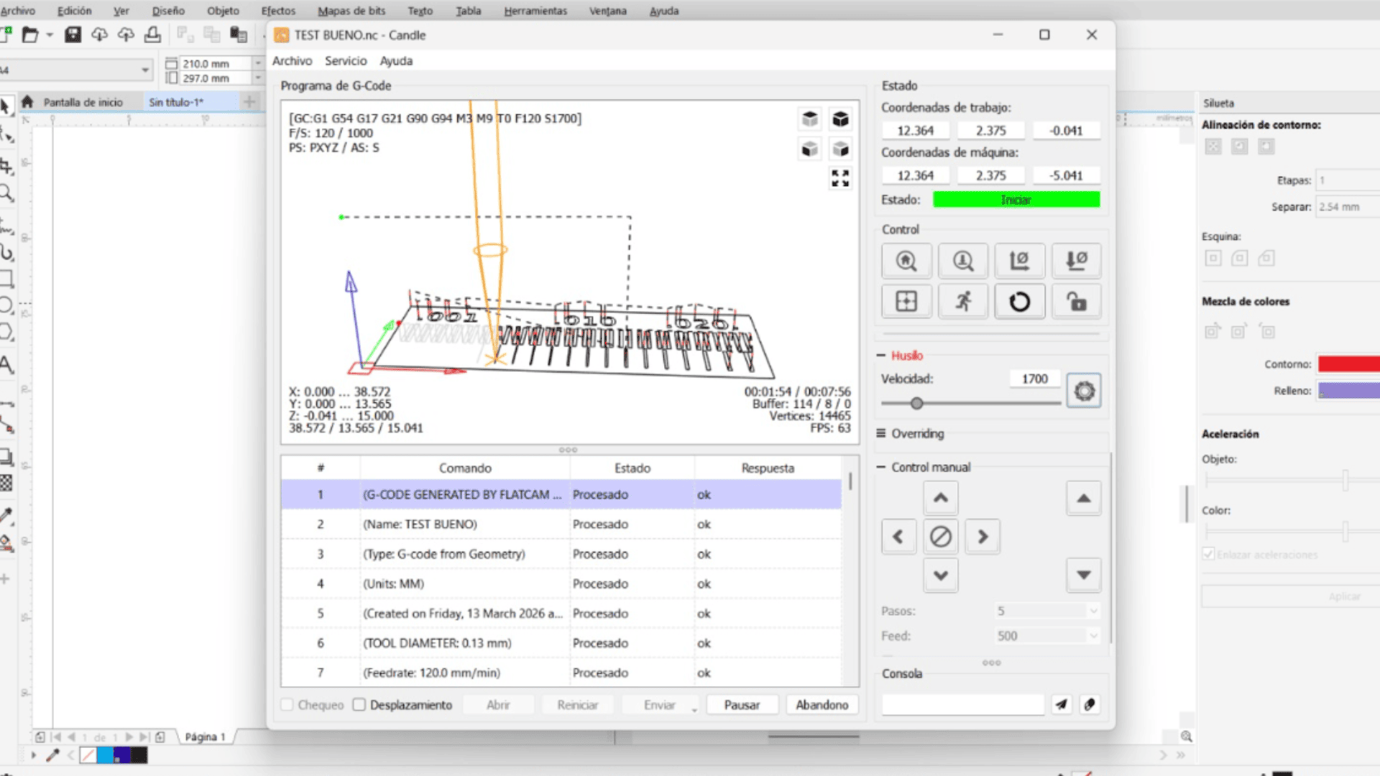Click the Zero Z control icon
Viewport: 1380px width, 776px height.
coord(1076,261)
